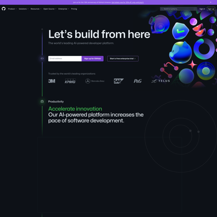This screenshot has width=217, height=217.
Task: Open the Enterprise dropdown
Action: pyautogui.click(x=64, y=9)
